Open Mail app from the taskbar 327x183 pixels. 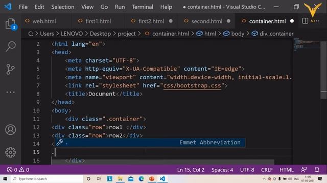click(x=131, y=178)
